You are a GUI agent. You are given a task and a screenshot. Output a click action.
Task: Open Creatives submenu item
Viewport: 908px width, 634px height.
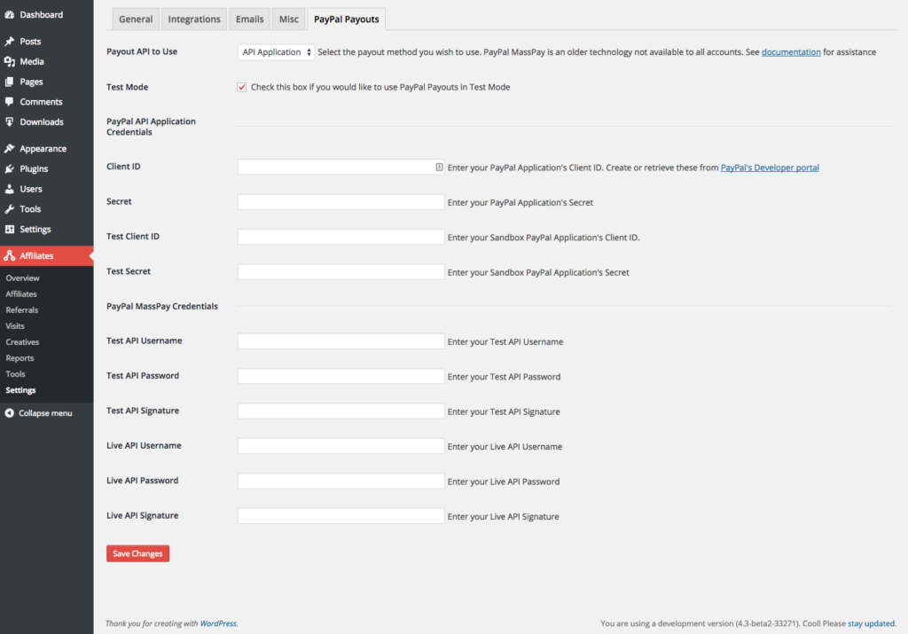pyautogui.click(x=22, y=342)
